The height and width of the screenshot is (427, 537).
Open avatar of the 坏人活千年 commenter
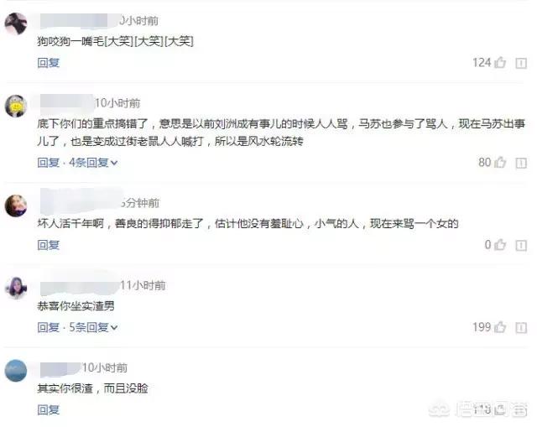(16, 206)
